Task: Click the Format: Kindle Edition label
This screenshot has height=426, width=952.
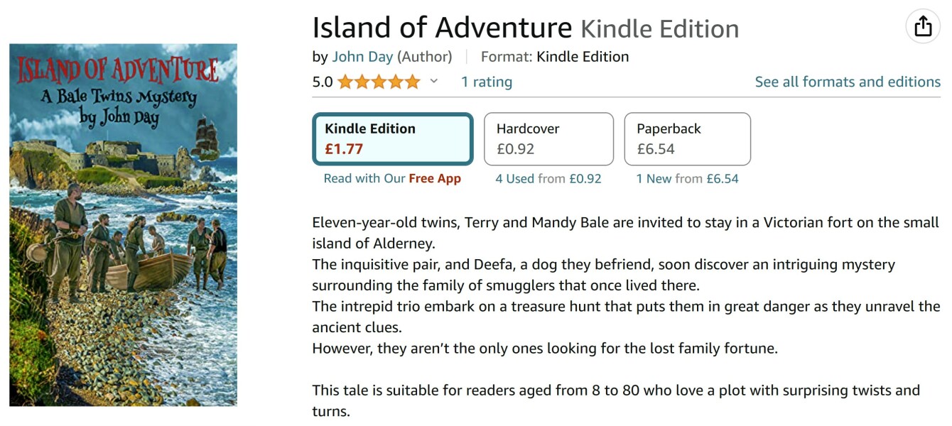Action: tap(554, 57)
